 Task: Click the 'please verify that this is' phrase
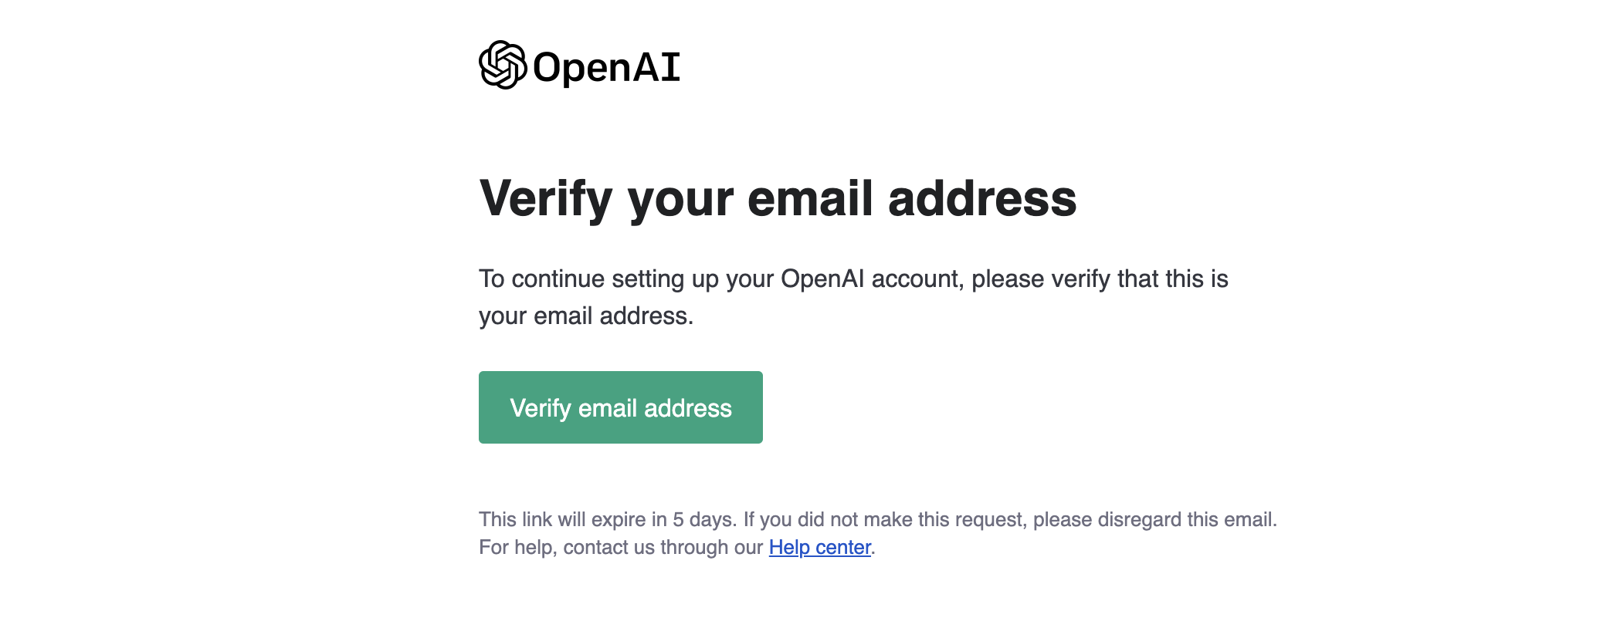pos(1100,279)
